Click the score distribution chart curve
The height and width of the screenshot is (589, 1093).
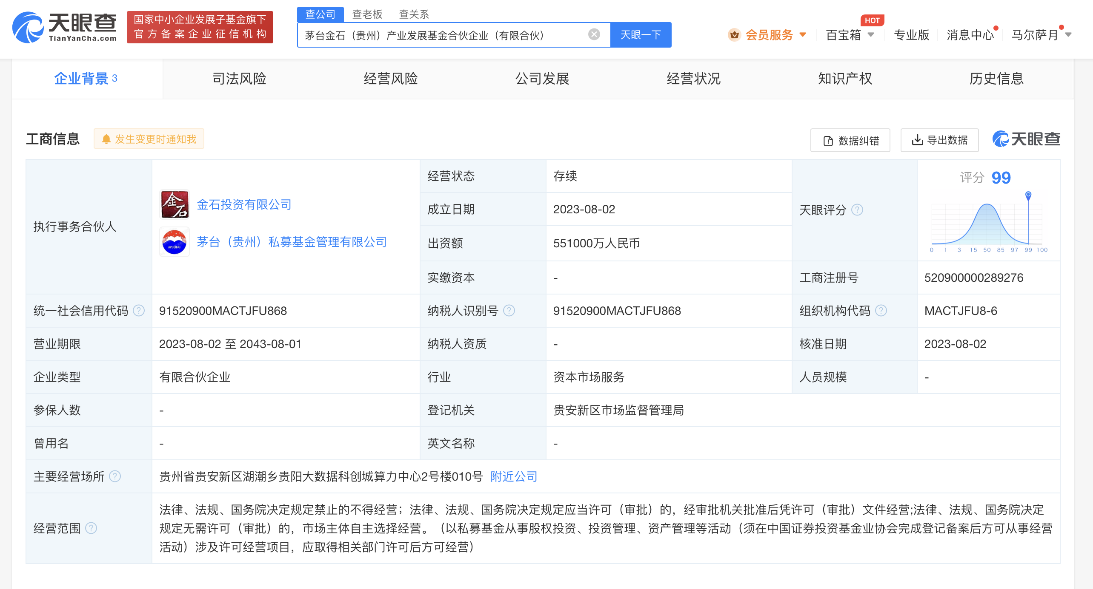(x=987, y=224)
